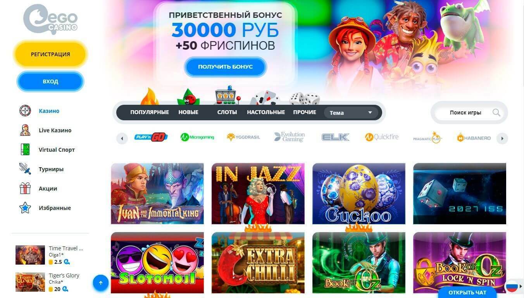Show previous providers with left arrow
This screenshot has height=298, width=524.
point(122,138)
